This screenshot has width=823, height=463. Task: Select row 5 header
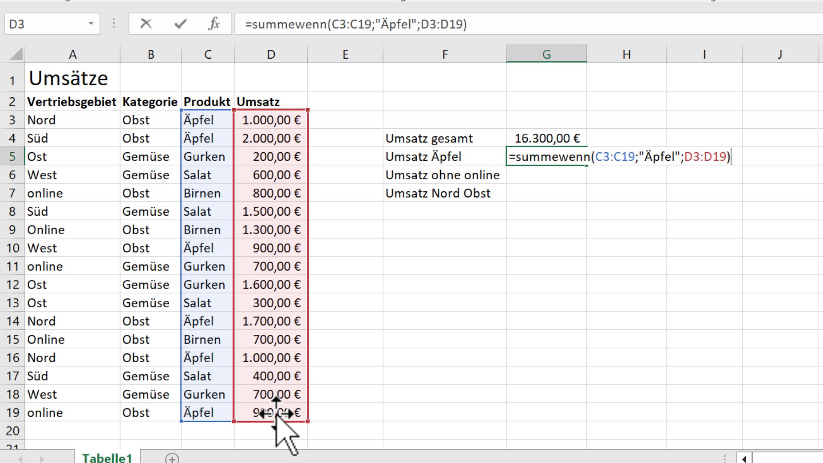[12, 156]
